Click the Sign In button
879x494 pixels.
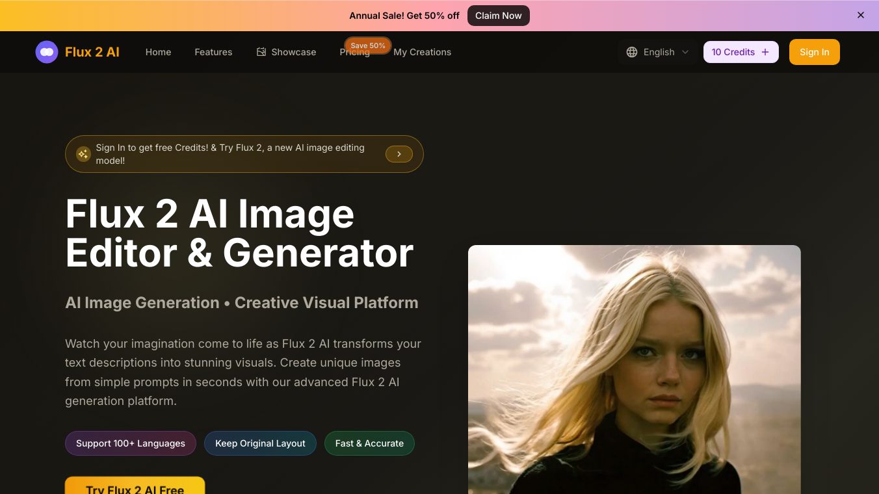click(815, 52)
